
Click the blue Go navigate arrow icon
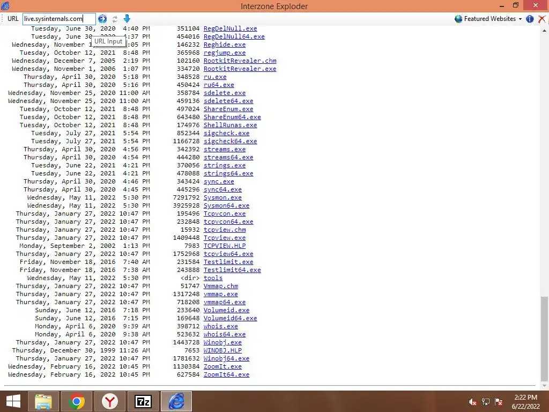(x=102, y=19)
